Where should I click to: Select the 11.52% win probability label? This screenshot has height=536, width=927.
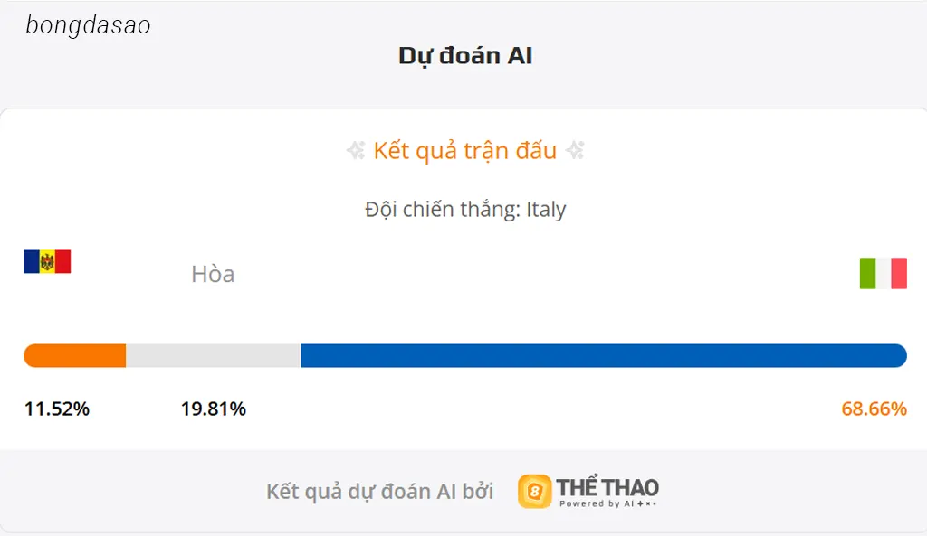[56, 409]
